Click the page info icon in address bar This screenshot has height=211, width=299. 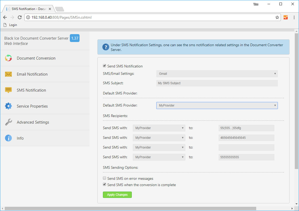coord(28,18)
